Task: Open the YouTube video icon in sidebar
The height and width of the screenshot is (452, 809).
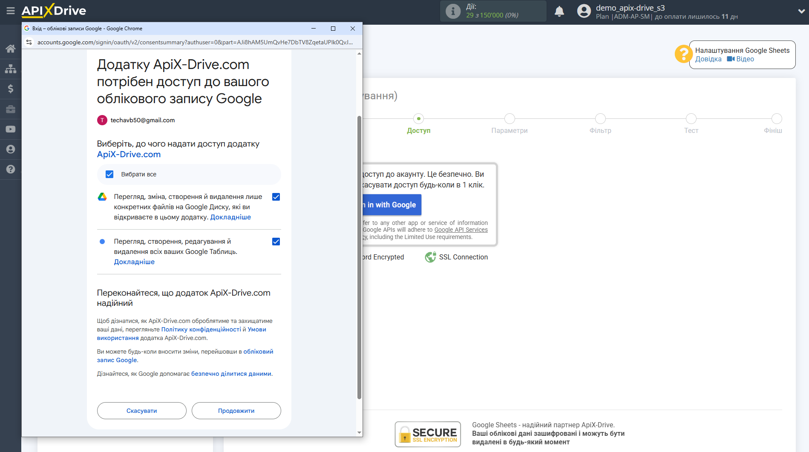Action: (x=11, y=129)
